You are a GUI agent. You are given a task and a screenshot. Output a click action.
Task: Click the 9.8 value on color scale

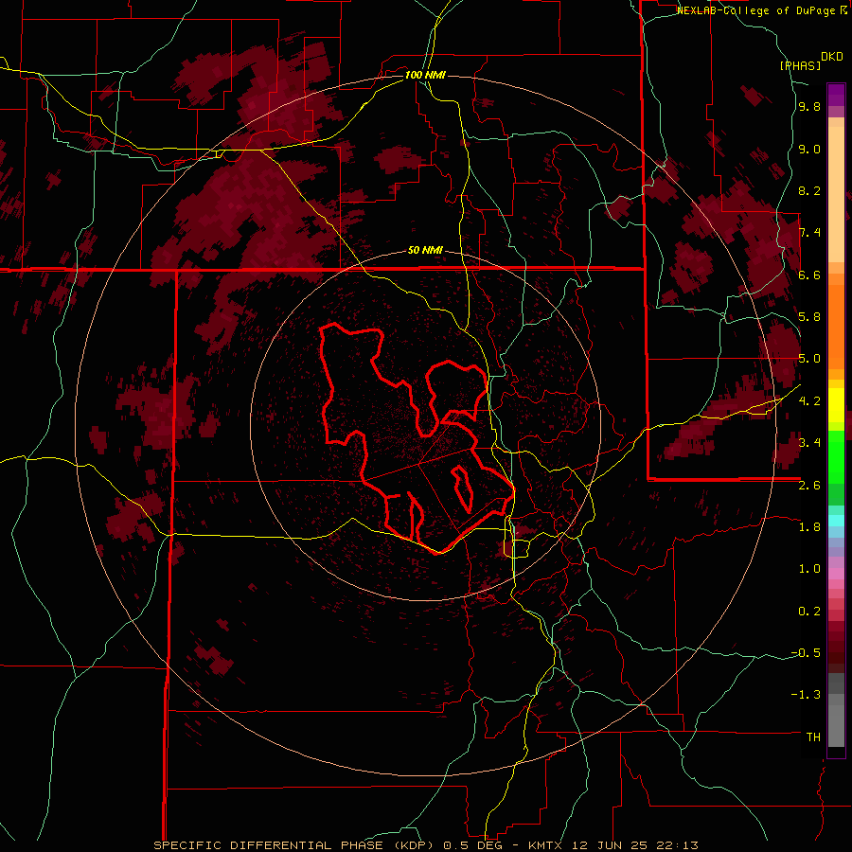point(809,107)
